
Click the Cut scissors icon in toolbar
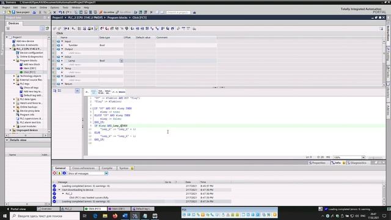pos(40,12)
